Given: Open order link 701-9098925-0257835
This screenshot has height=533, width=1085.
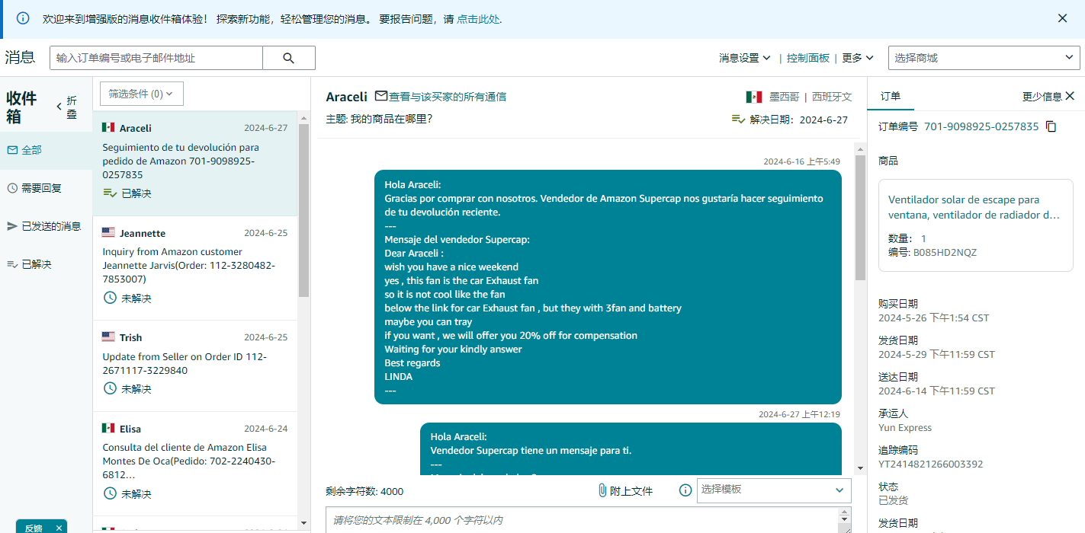Looking at the screenshot, I should pos(981,126).
